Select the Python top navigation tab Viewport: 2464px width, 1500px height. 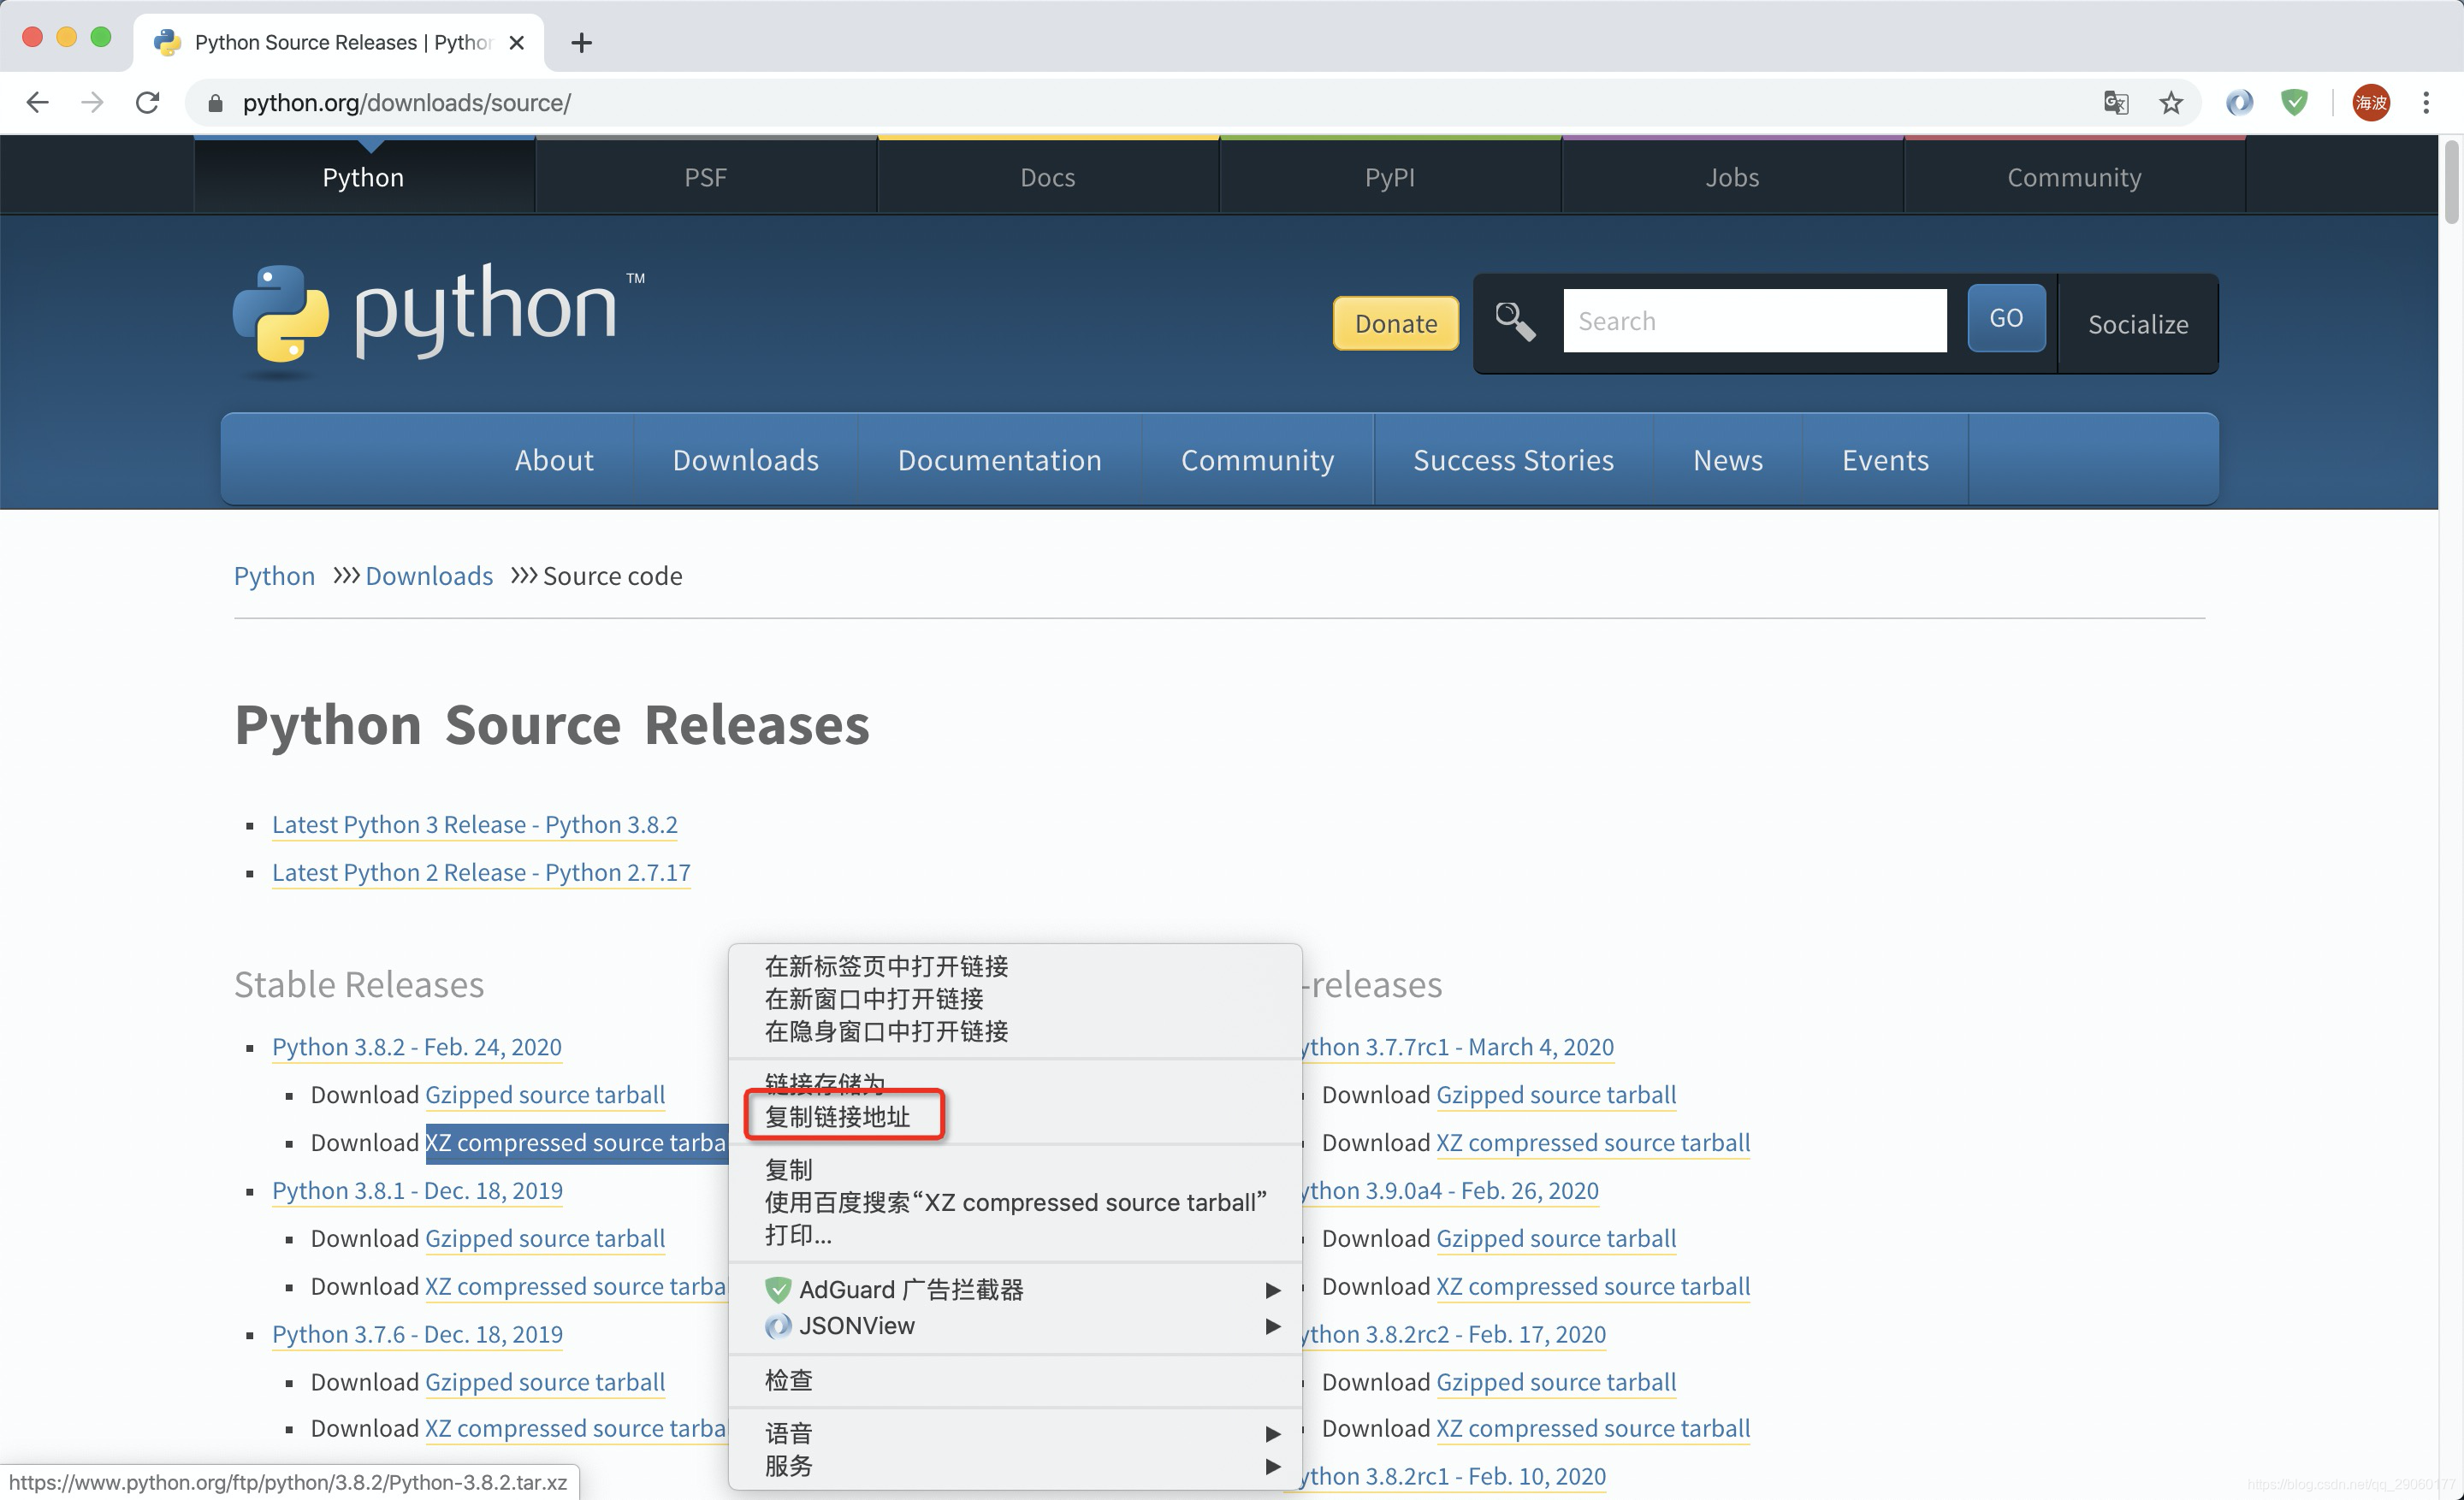(x=363, y=177)
